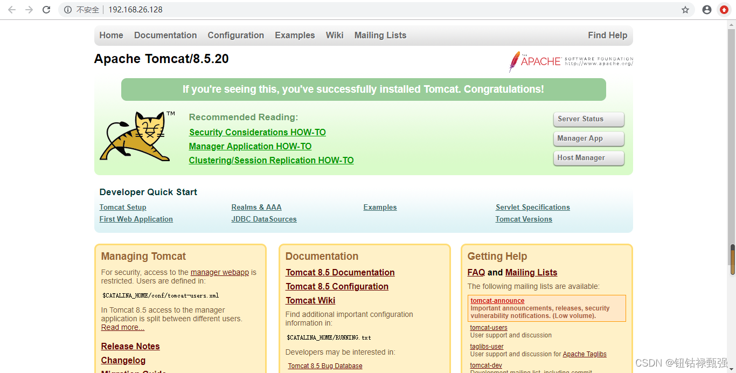Viewport: 736px width, 373px height.
Task: Click the Server Status button
Action: 588,119
